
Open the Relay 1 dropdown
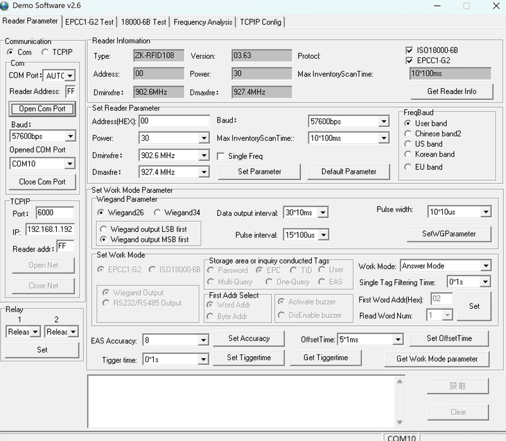(35, 332)
